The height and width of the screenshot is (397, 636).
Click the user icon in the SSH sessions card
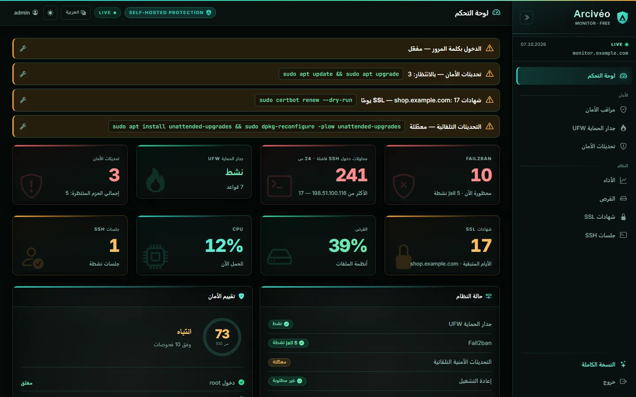click(x=33, y=258)
